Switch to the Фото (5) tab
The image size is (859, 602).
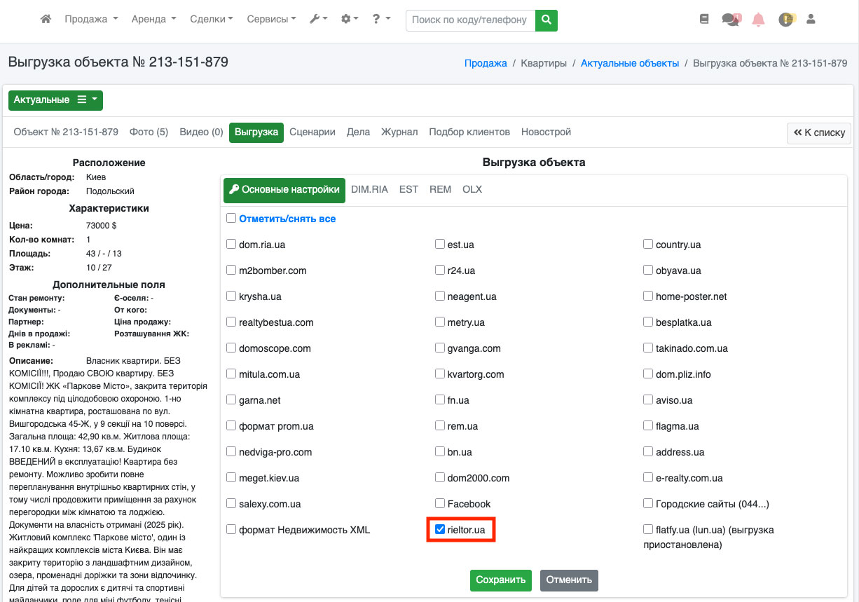(x=149, y=132)
